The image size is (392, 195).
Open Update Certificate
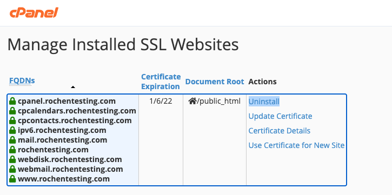coord(280,116)
